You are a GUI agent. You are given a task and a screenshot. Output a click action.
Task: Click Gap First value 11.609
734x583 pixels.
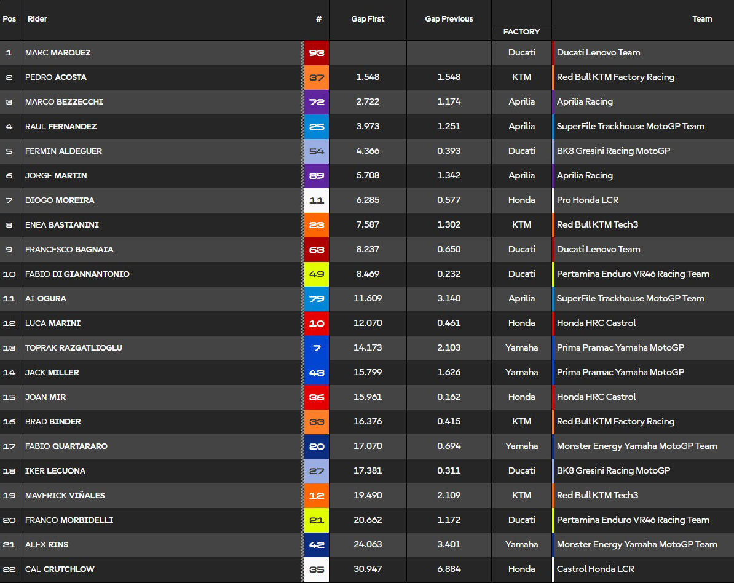coord(368,298)
